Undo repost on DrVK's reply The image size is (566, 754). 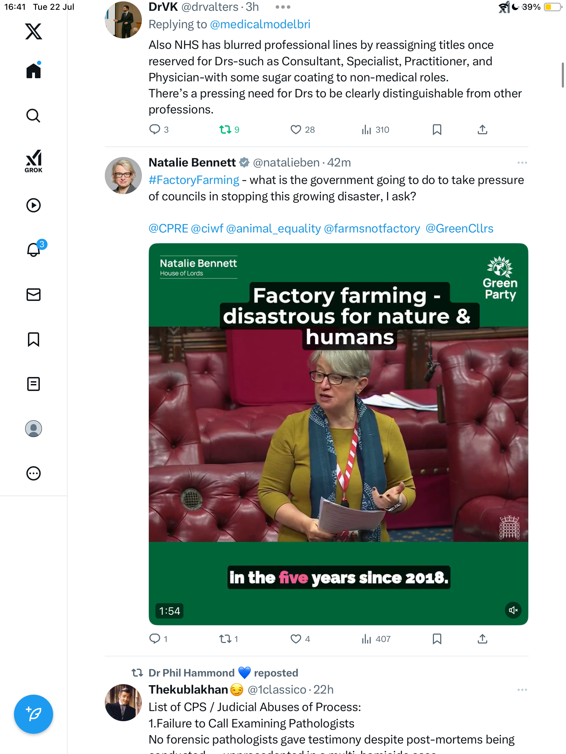coord(229,130)
